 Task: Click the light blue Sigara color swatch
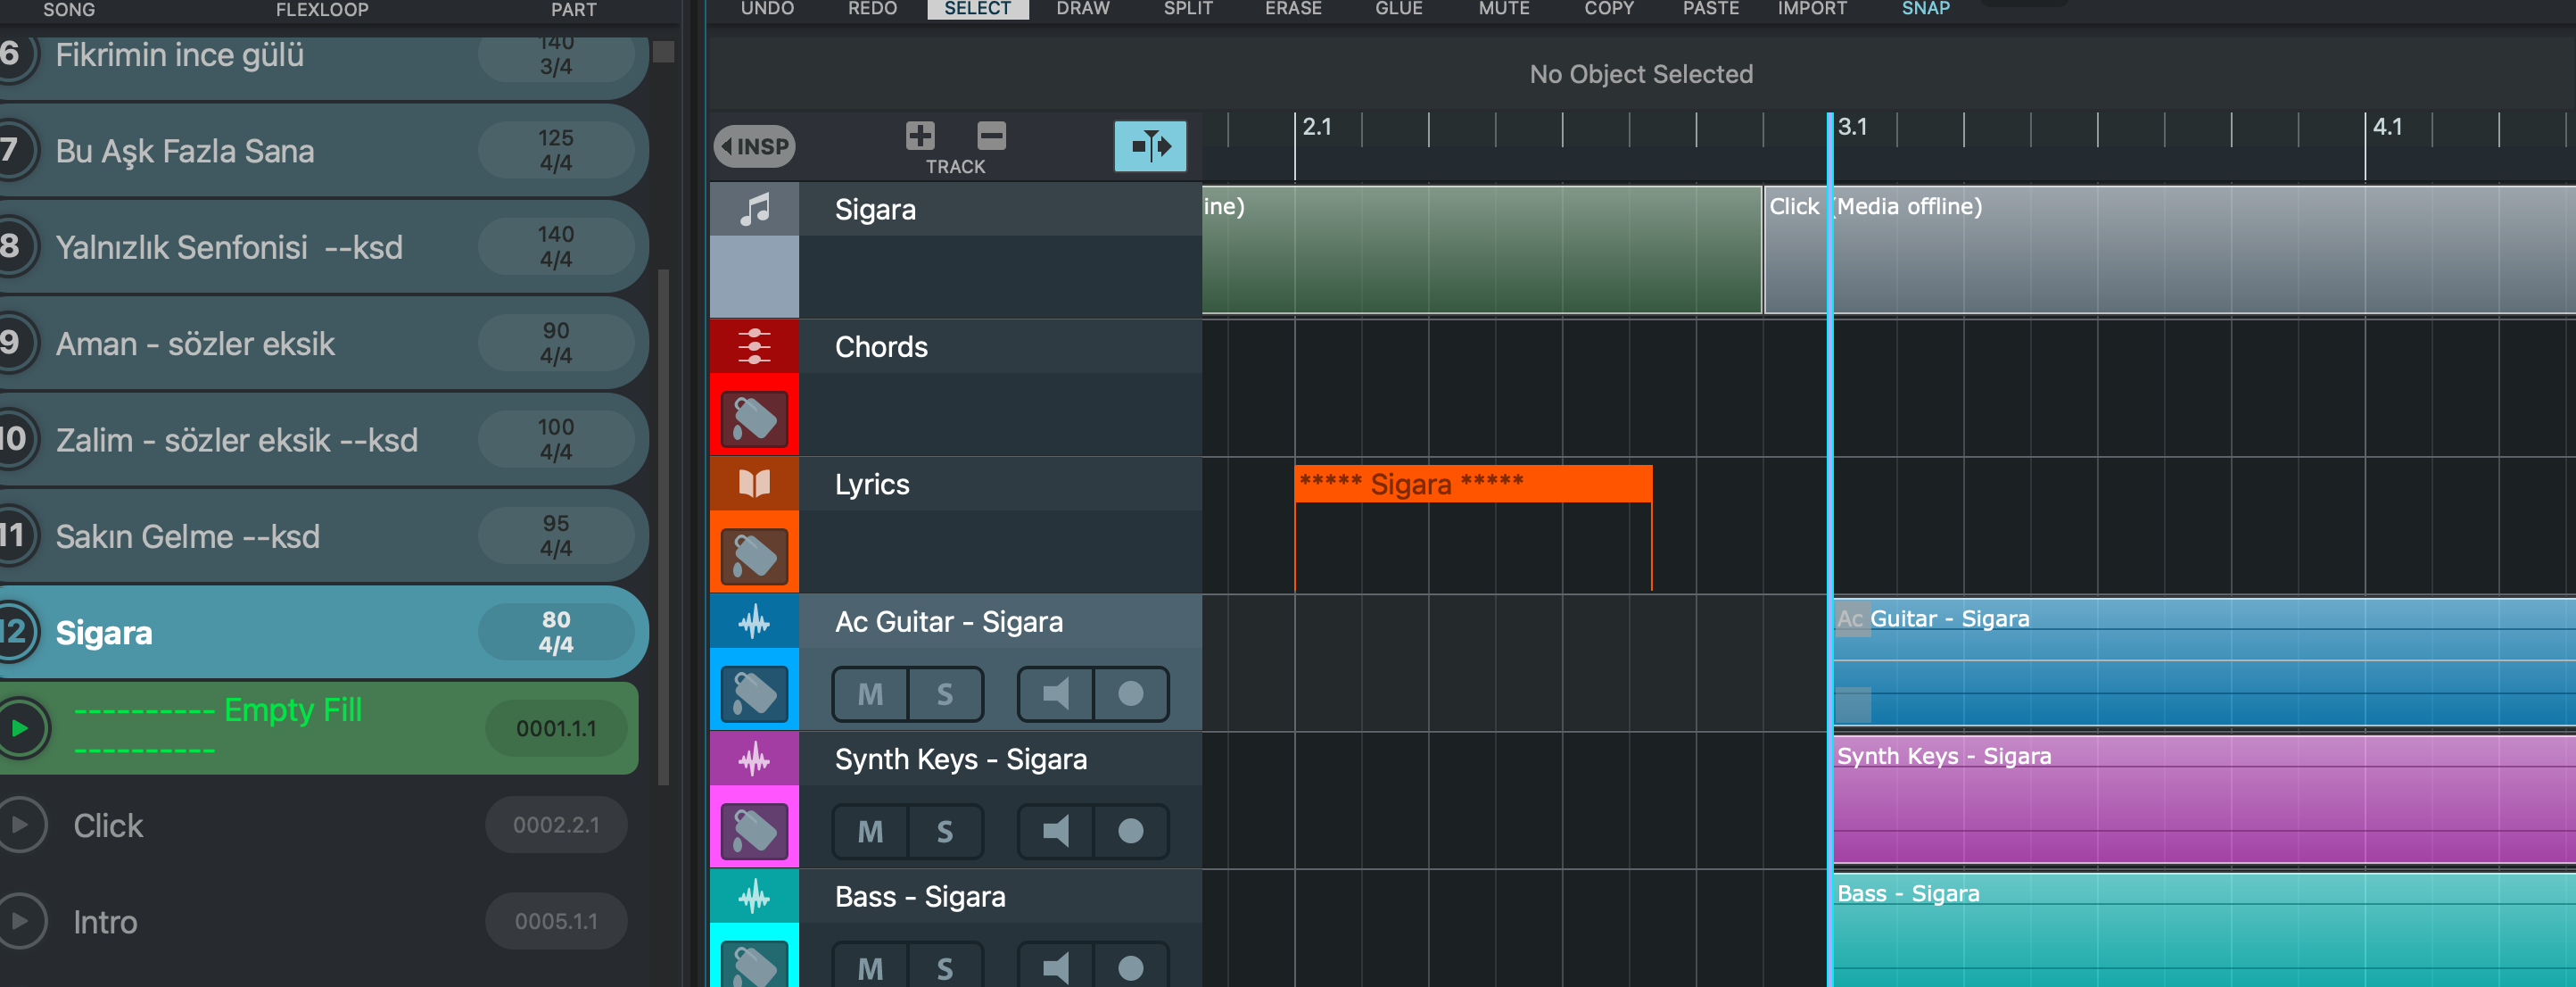coord(754,277)
